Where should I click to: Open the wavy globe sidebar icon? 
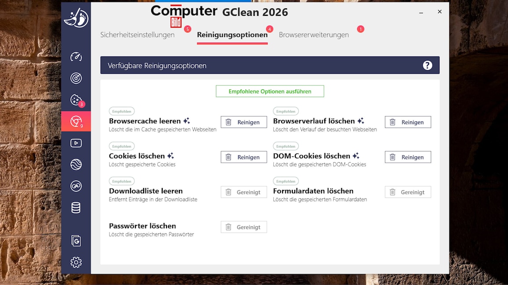[x=76, y=164]
